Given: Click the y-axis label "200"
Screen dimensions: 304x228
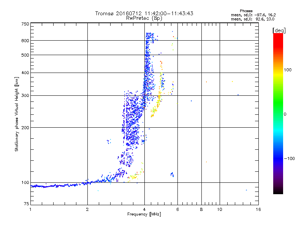Looking at the screenshot, I should coord(25,128).
